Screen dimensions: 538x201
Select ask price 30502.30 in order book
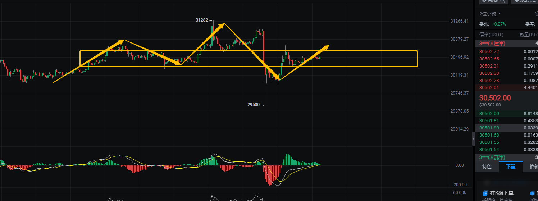pos(488,73)
